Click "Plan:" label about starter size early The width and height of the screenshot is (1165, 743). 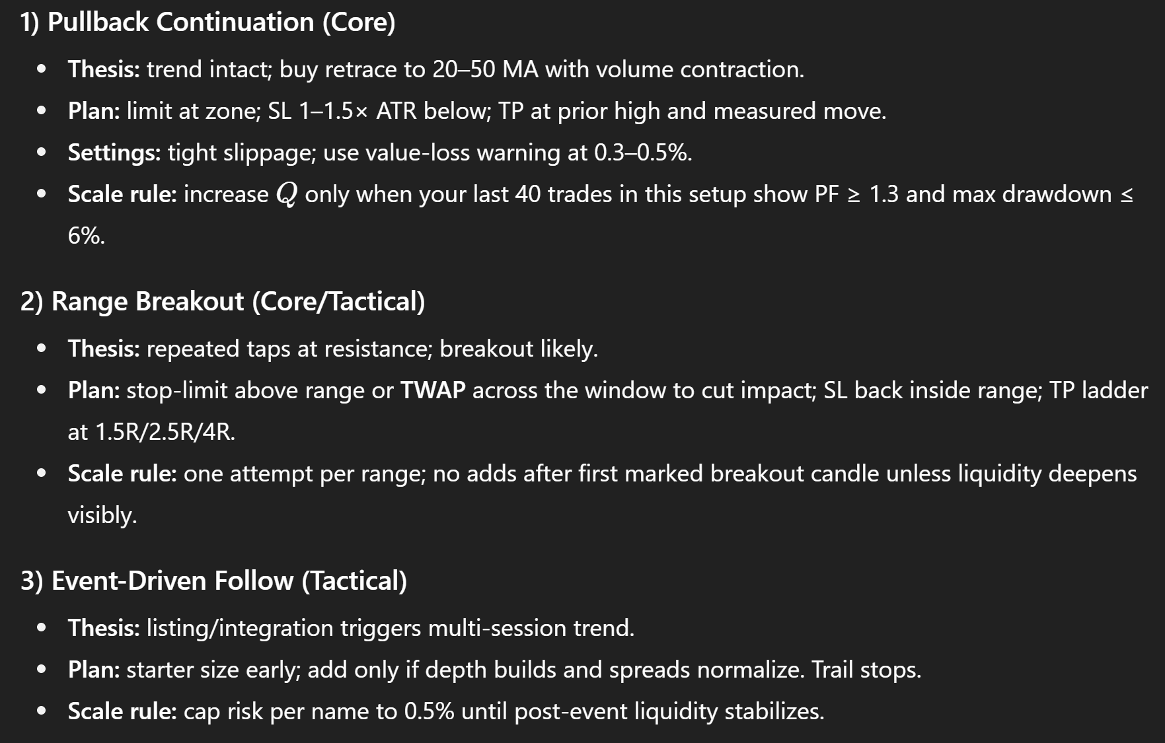pos(94,670)
